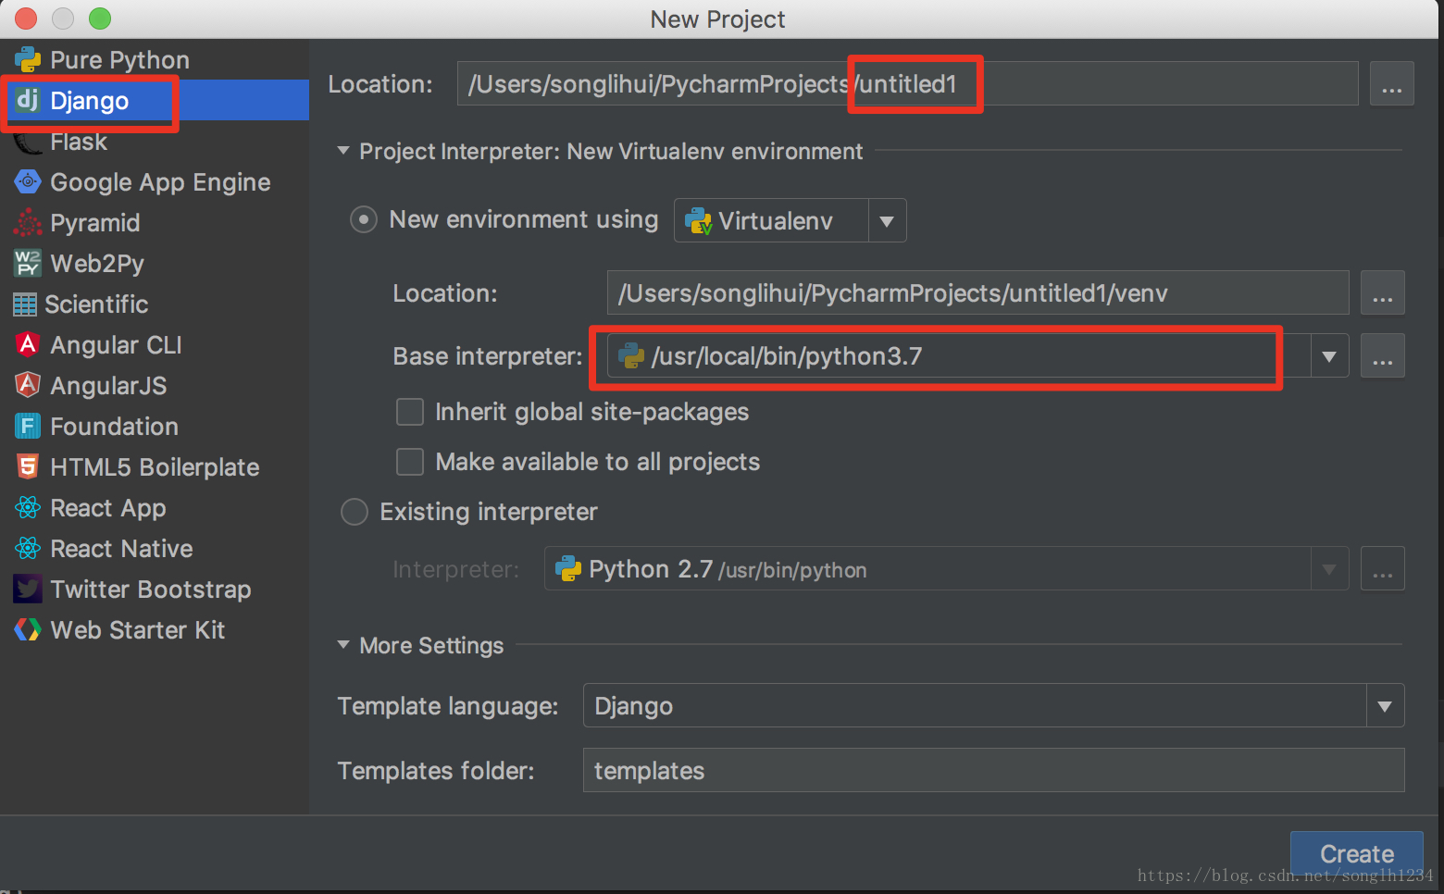Screen dimensions: 1444x894
Task: Collapse the Project Interpreter section
Action: point(343,151)
